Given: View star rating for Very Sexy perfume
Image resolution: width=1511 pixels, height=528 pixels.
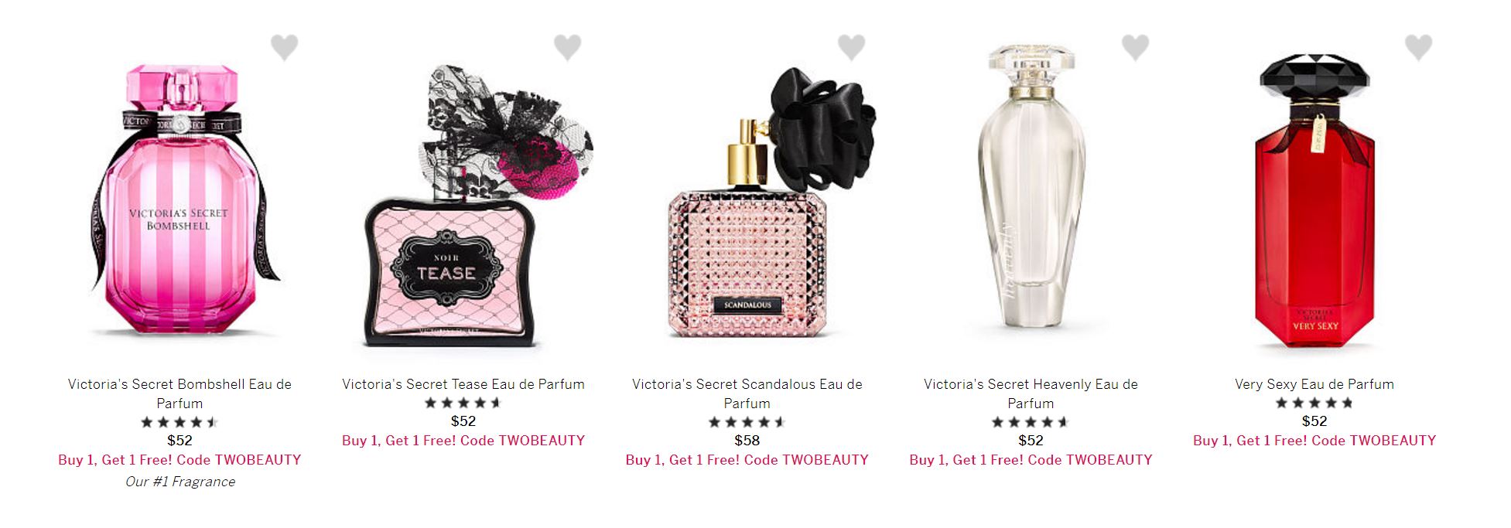Looking at the screenshot, I should (1314, 403).
